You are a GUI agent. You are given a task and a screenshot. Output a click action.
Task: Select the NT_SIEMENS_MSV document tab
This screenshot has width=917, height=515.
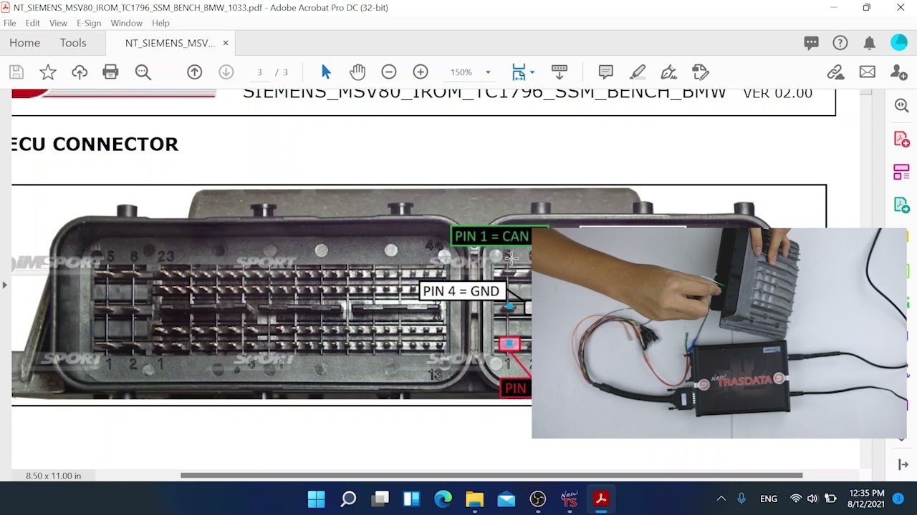click(170, 43)
